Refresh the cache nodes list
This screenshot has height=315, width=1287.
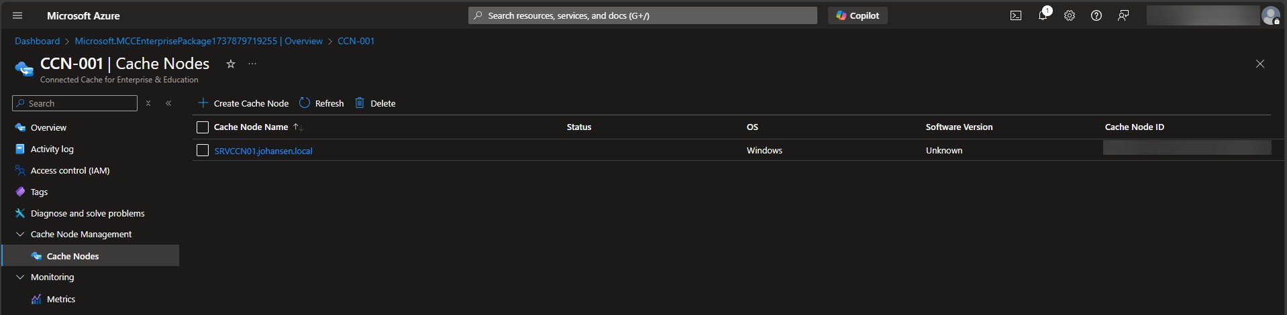pyautogui.click(x=321, y=103)
